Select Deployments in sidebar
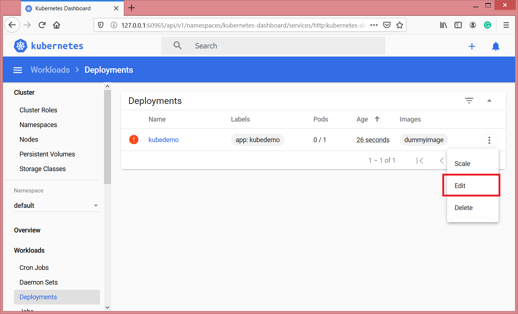 click(x=57, y=297)
